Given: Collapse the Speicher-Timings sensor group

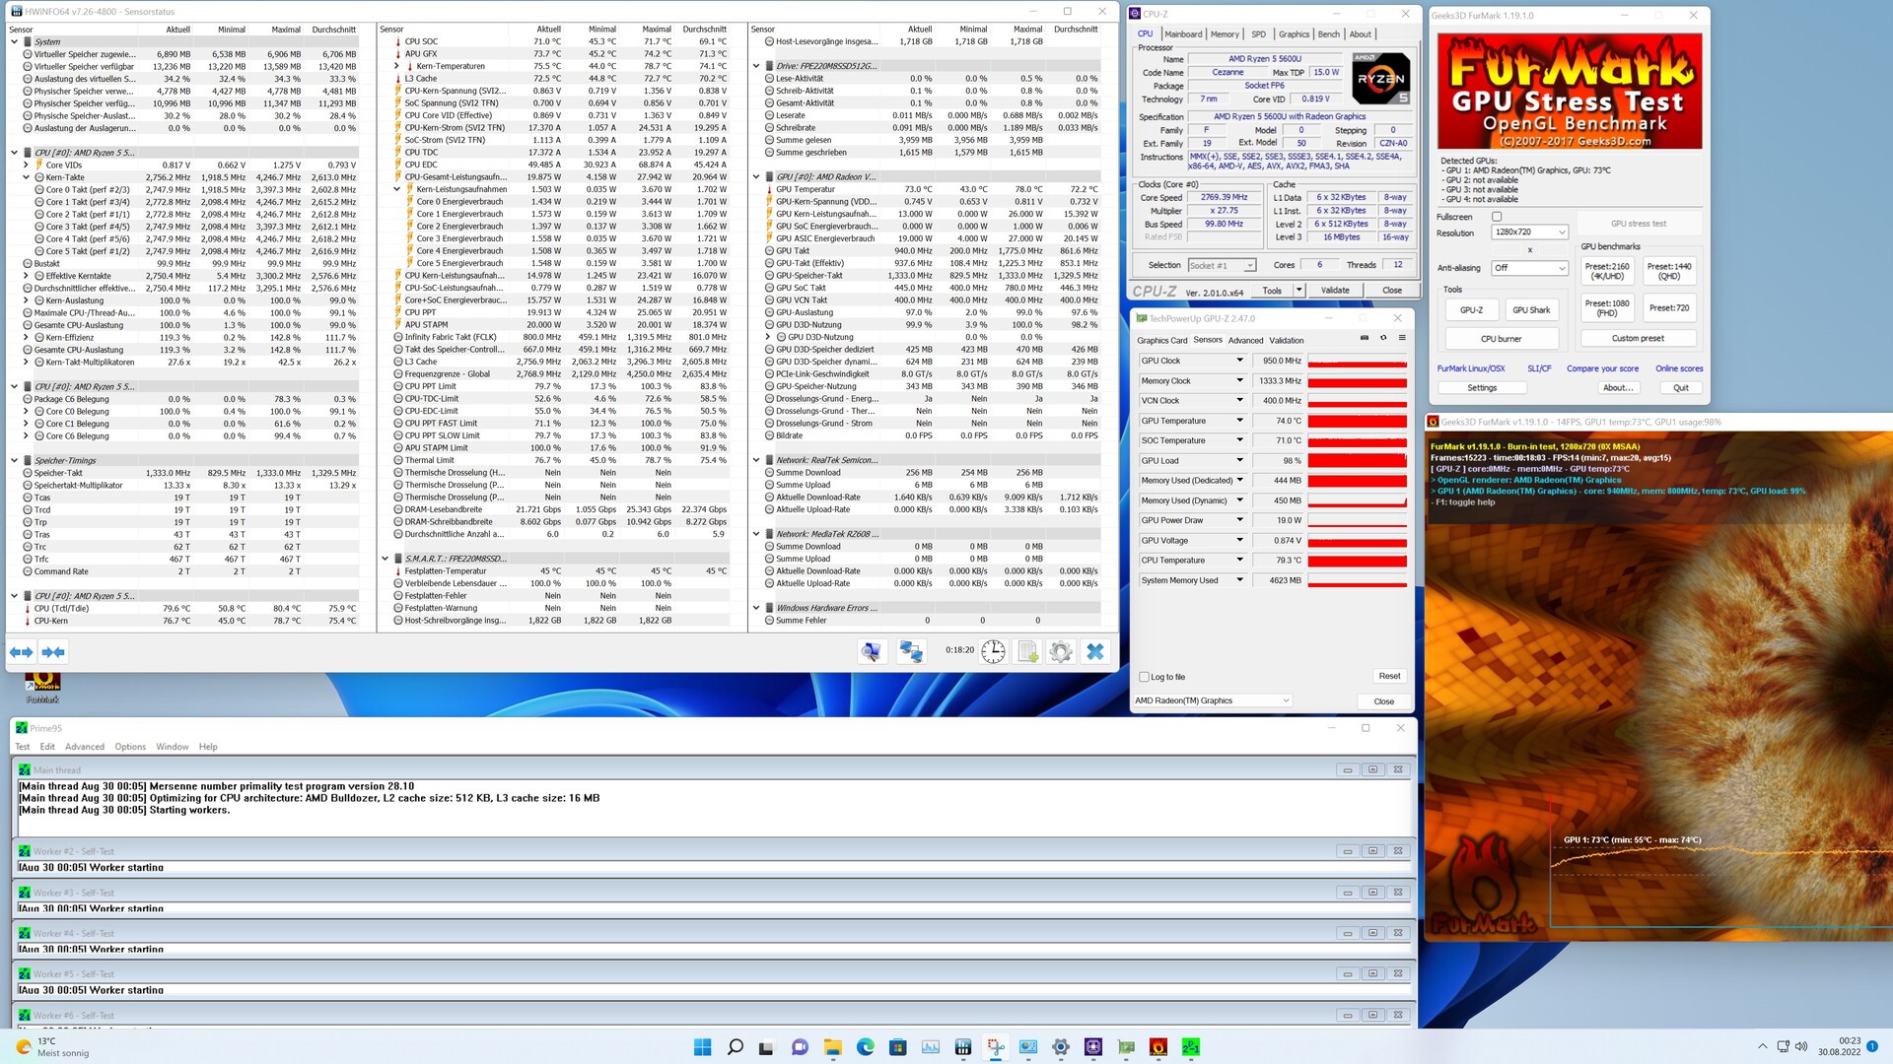Looking at the screenshot, I should coord(14,460).
